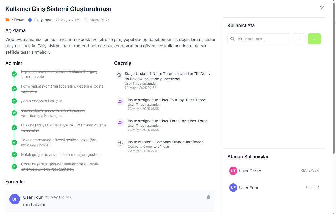Uncheck the '/login endpoint'i oluştur' step
The image size is (336, 215).
pos(14,101)
